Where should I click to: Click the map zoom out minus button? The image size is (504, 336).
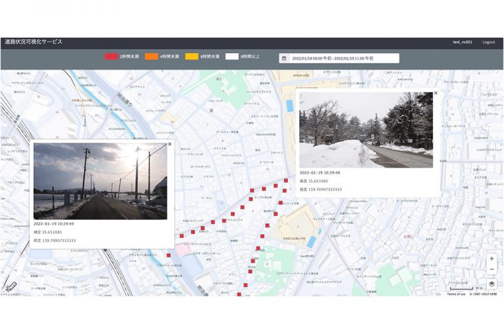click(x=492, y=269)
